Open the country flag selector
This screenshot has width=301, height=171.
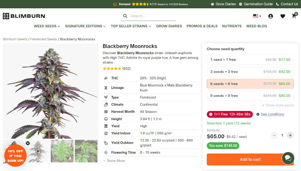[x=257, y=16]
